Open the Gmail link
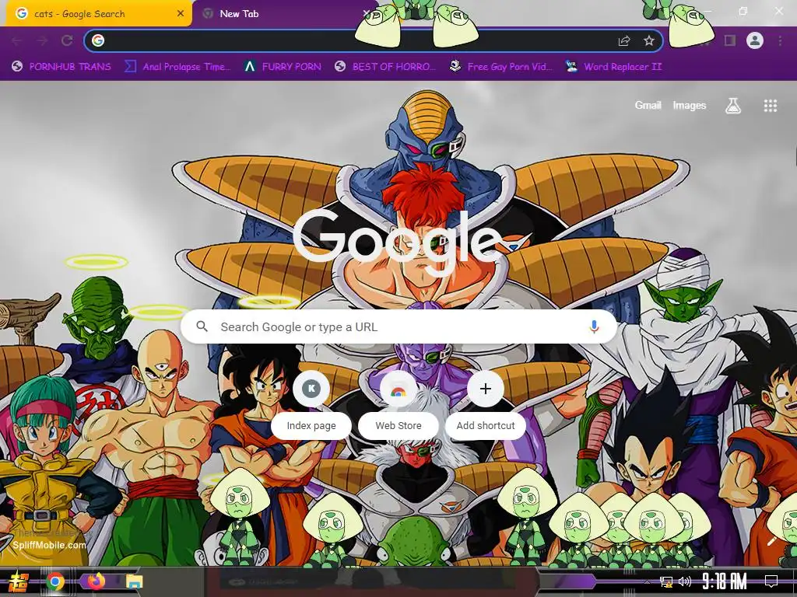The image size is (797, 597). [648, 105]
